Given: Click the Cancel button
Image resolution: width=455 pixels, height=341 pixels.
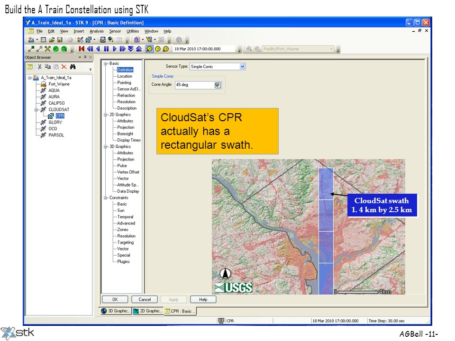Looking at the screenshot, I should pyautogui.click(x=145, y=299).
